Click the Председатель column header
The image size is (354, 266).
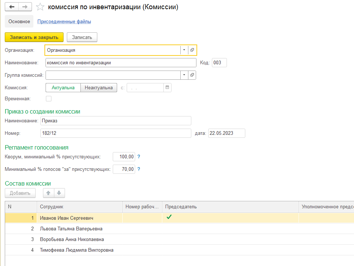[231, 206]
